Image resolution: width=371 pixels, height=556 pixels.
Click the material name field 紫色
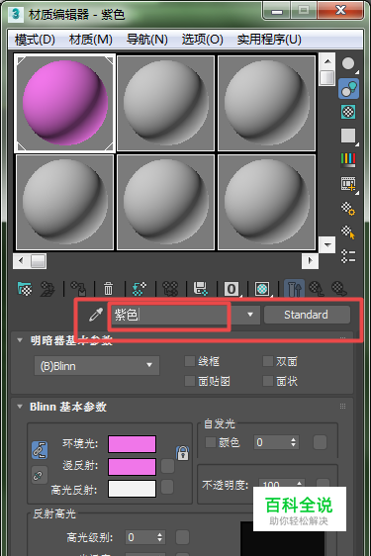click(169, 315)
